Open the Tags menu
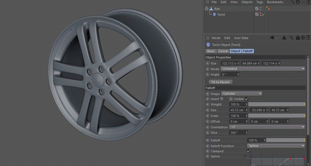This screenshot has width=311, height=166. click(259, 2)
